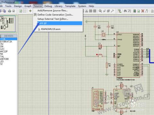Open the XIANGMU19.asm source file entry

point(49,29)
